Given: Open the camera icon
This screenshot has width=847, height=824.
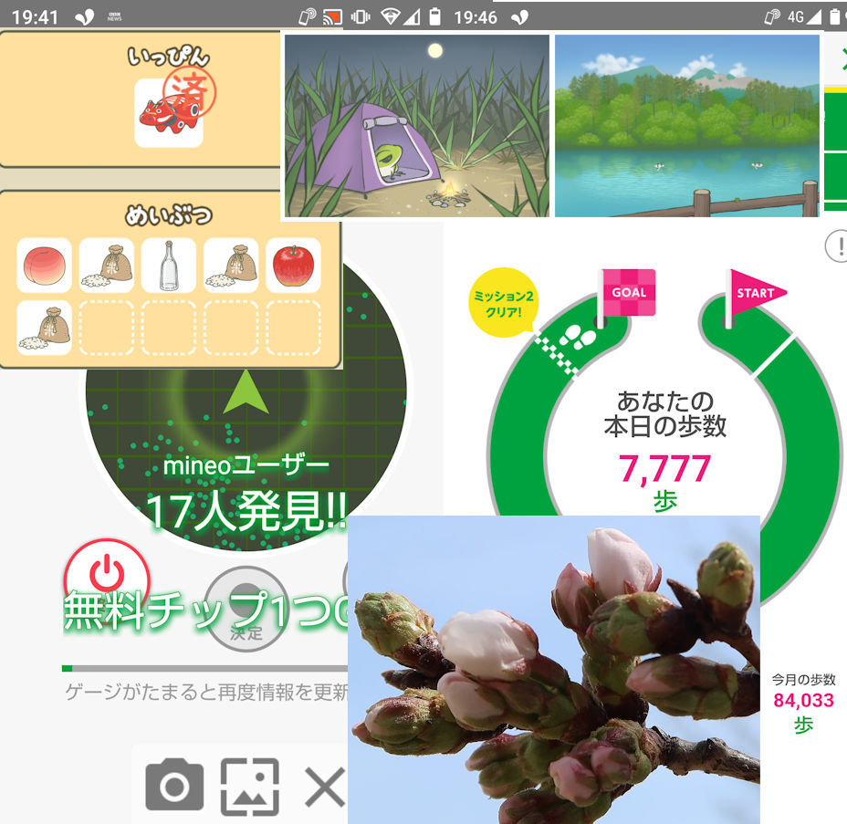Looking at the screenshot, I should [x=174, y=785].
